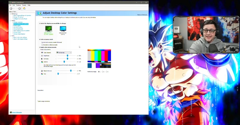Image resolution: width=240 pixels, height=125 pixels.
Task: Select the second Dell monitor (2 of 2)
Action: point(63,29)
